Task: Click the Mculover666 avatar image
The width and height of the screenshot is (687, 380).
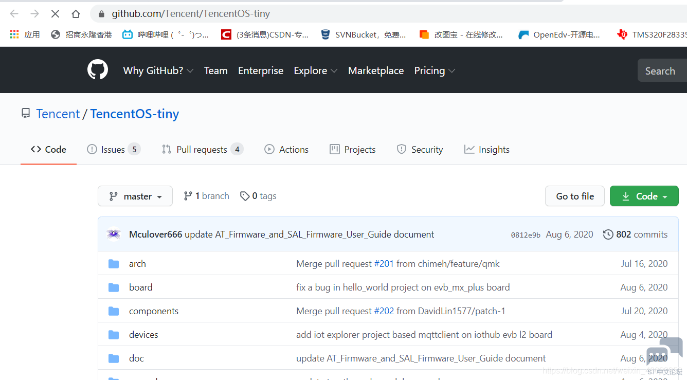Action: 114,234
